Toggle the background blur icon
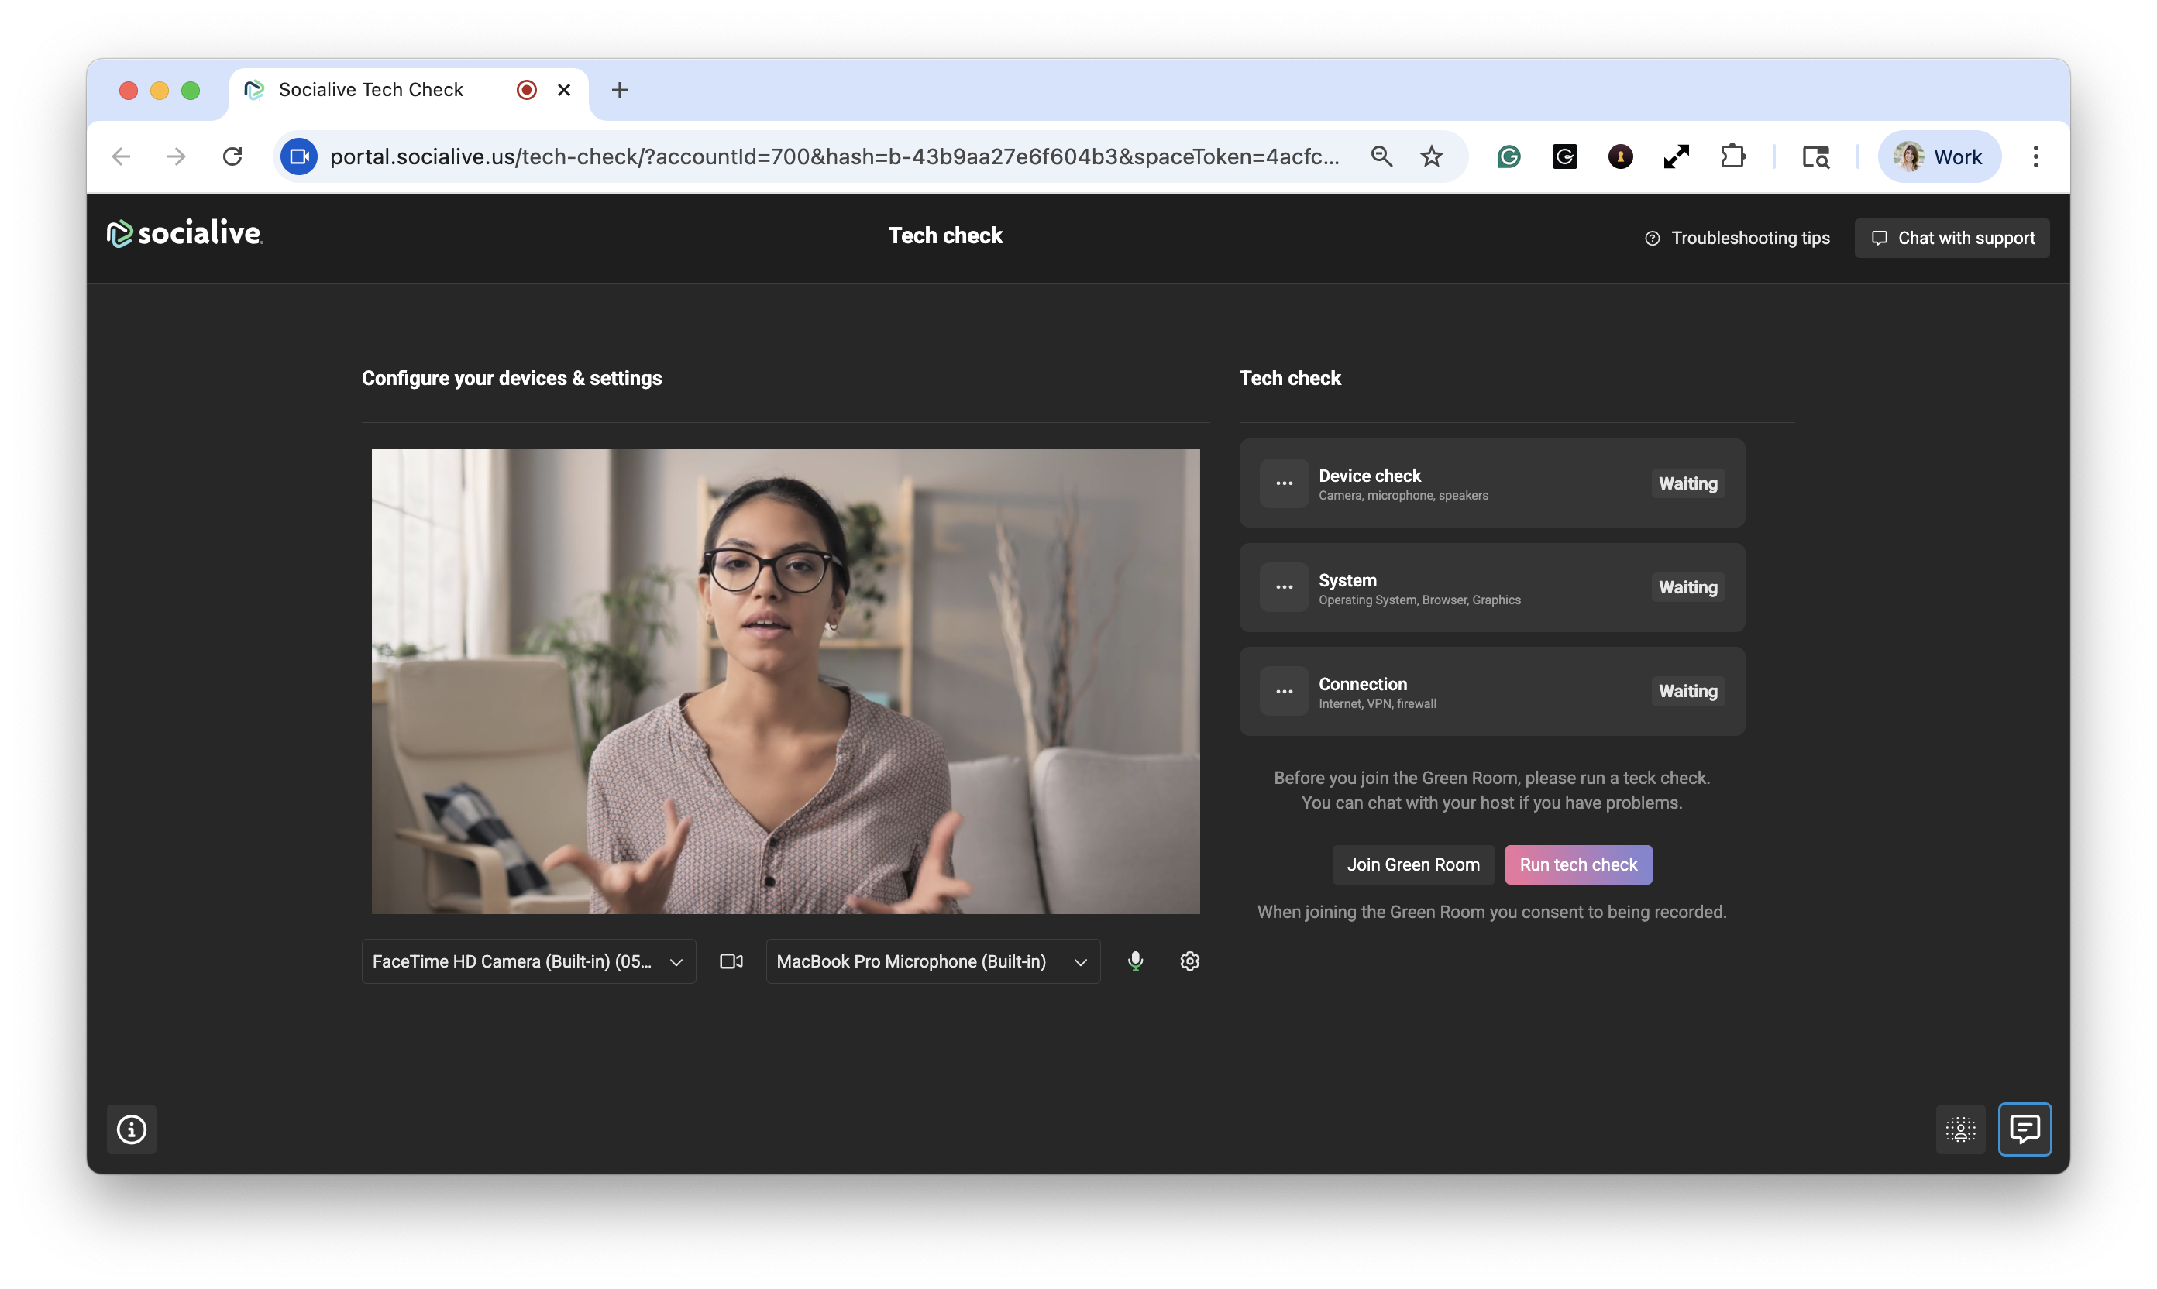Screen dimensions: 2157x1289 [1959, 1129]
